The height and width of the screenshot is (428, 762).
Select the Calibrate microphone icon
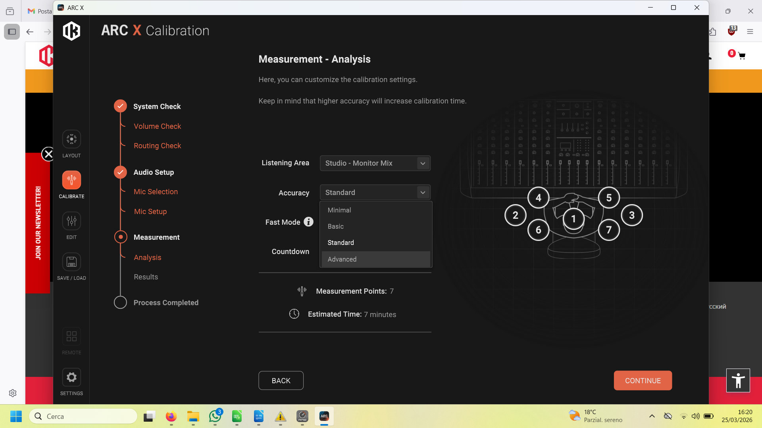tap(71, 180)
